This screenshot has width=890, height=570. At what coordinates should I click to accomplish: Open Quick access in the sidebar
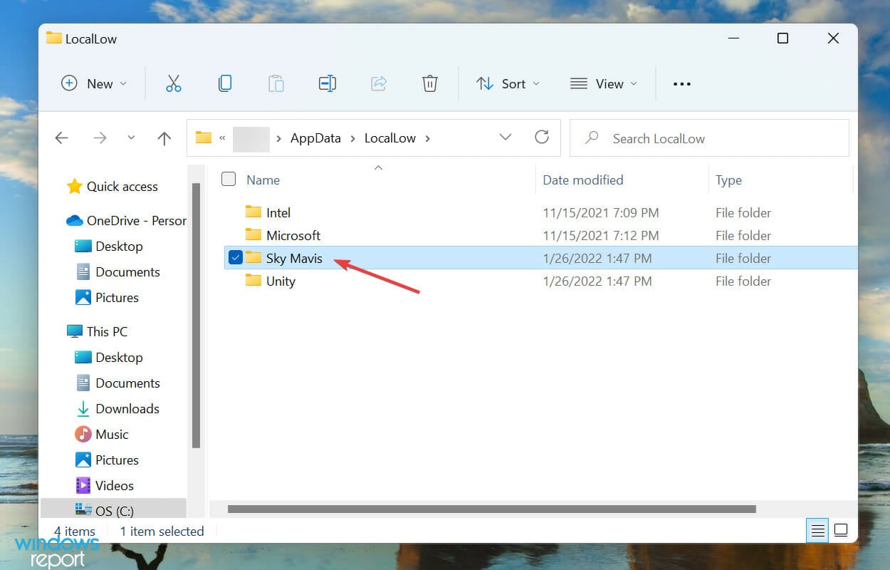(x=112, y=187)
